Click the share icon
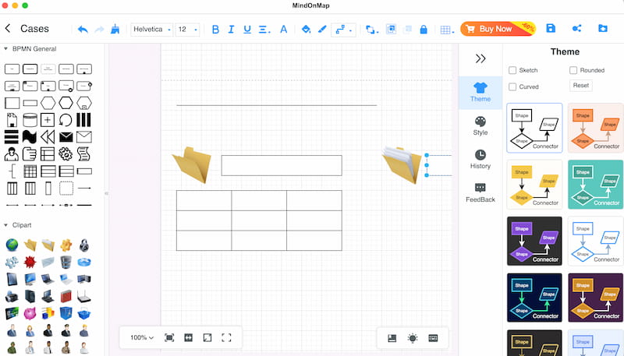The image size is (624, 356). [x=576, y=28]
